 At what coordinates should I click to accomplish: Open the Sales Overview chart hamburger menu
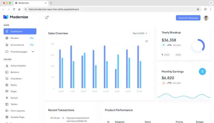(147, 41)
